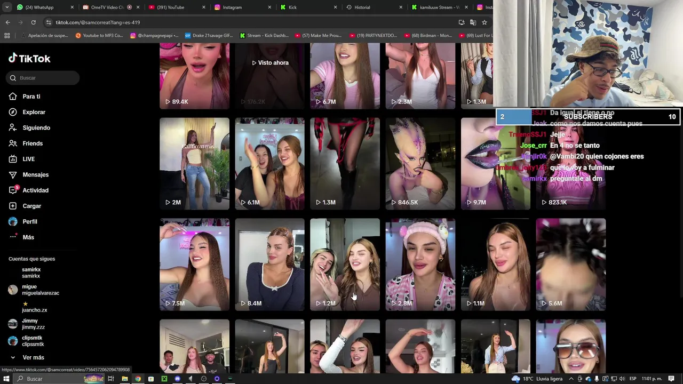The image size is (683, 384).
Task: Go back in browser history
Action: point(7,22)
